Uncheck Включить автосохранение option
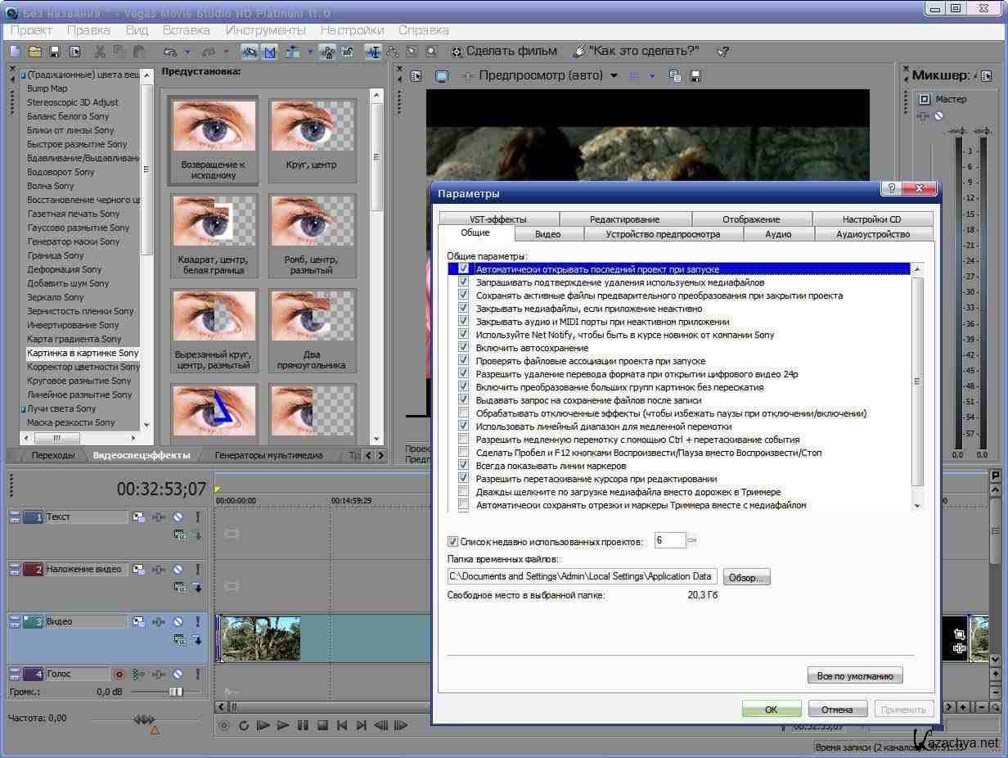The image size is (1008, 758). [464, 348]
